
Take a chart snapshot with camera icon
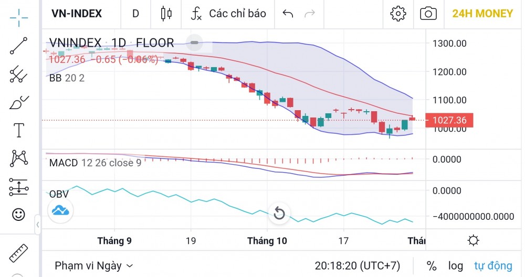[x=428, y=14]
